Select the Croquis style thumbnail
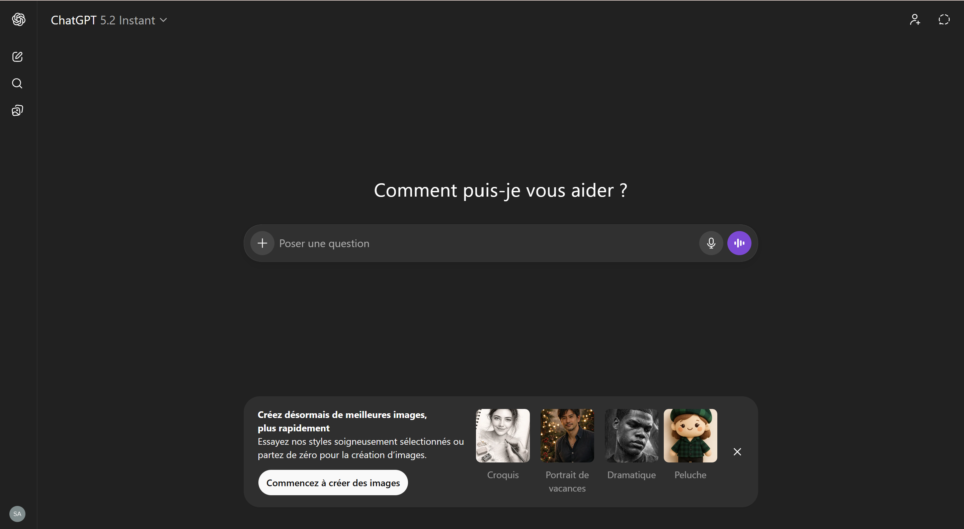This screenshot has height=529, width=964. (502, 435)
